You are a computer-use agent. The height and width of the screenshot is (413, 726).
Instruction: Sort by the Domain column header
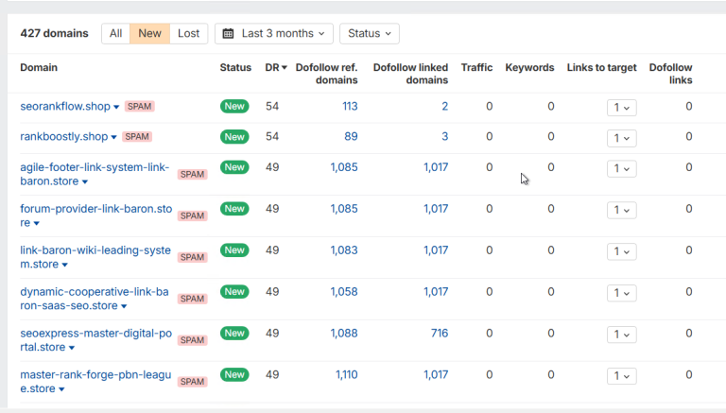tap(39, 68)
